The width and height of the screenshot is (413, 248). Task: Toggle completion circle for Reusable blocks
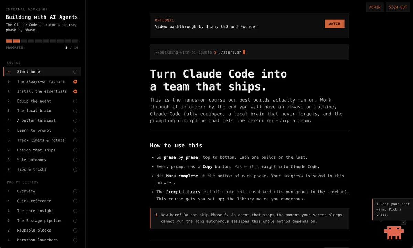(x=75, y=231)
